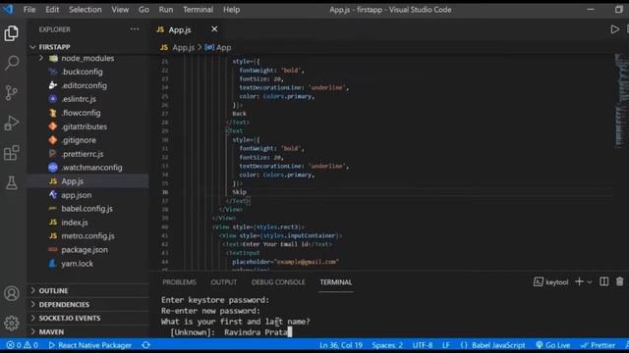Open metro.config.js file
Image resolution: width=629 pixels, height=353 pixels.
click(x=88, y=235)
